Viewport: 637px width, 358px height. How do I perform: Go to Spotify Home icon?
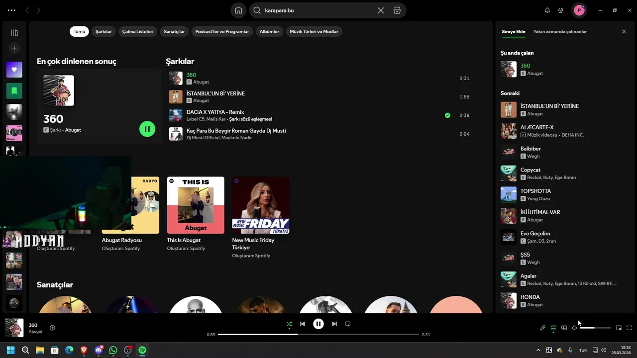238,10
